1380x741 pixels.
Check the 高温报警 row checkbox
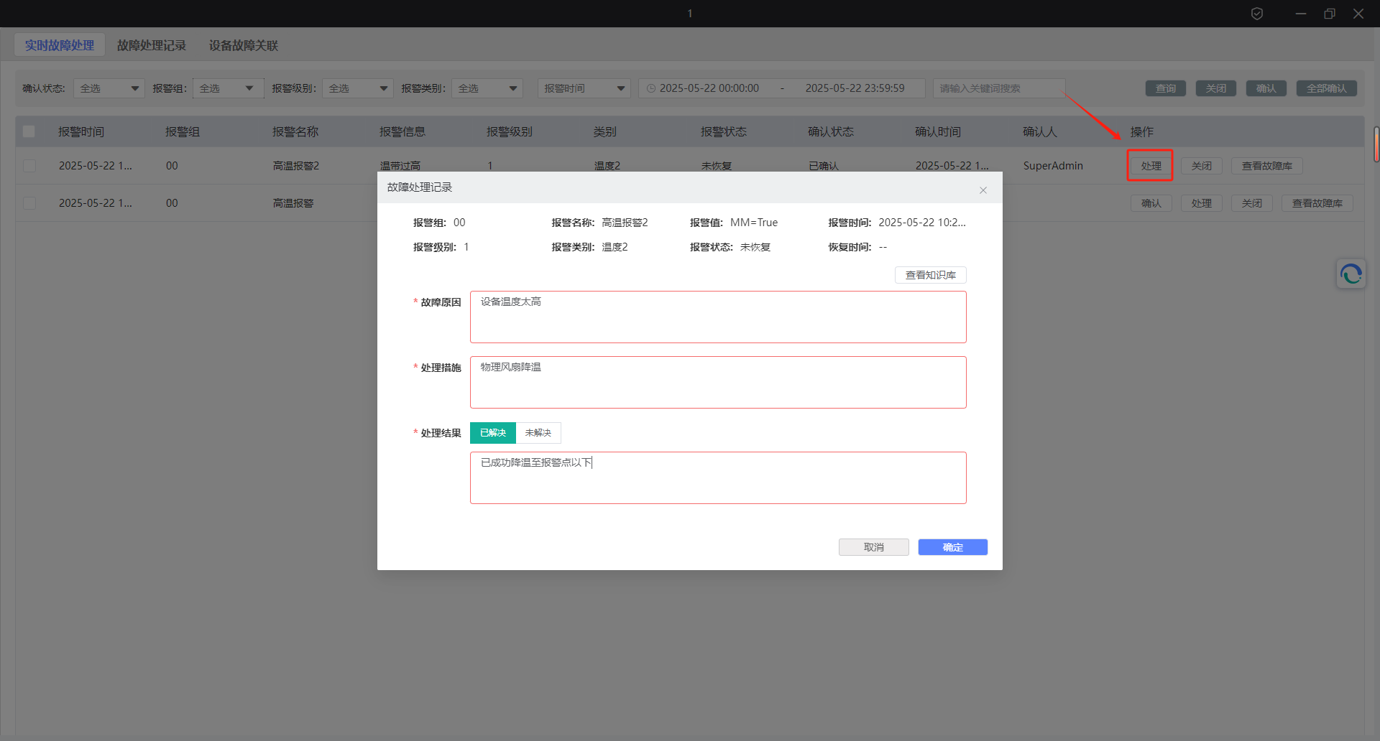[x=29, y=203]
